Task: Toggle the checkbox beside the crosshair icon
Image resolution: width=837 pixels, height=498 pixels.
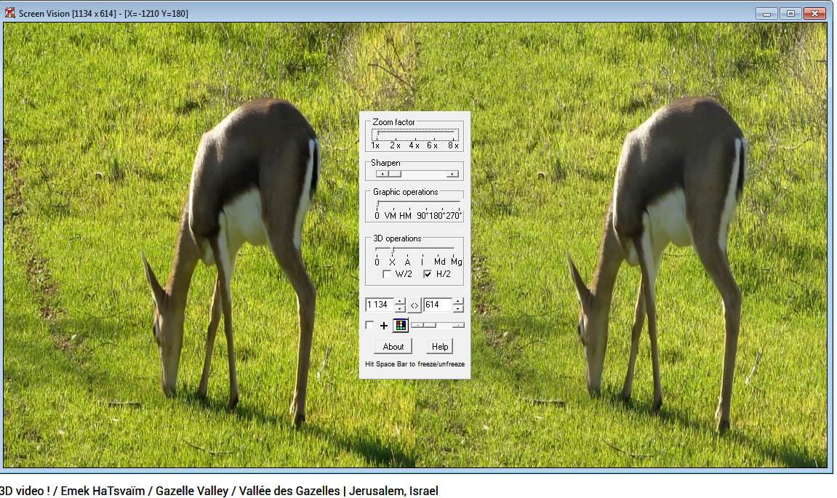Action: [x=369, y=325]
